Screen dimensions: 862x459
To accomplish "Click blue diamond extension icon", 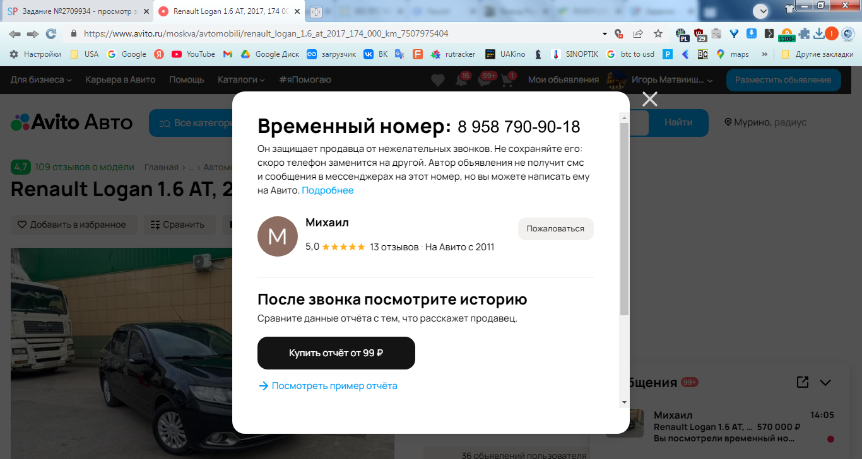I will [734, 33].
